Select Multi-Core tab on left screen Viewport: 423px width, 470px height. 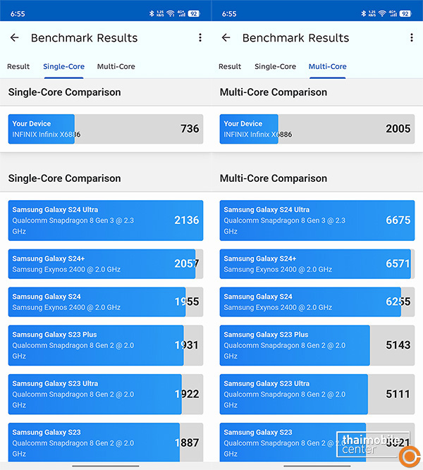tap(116, 66)
